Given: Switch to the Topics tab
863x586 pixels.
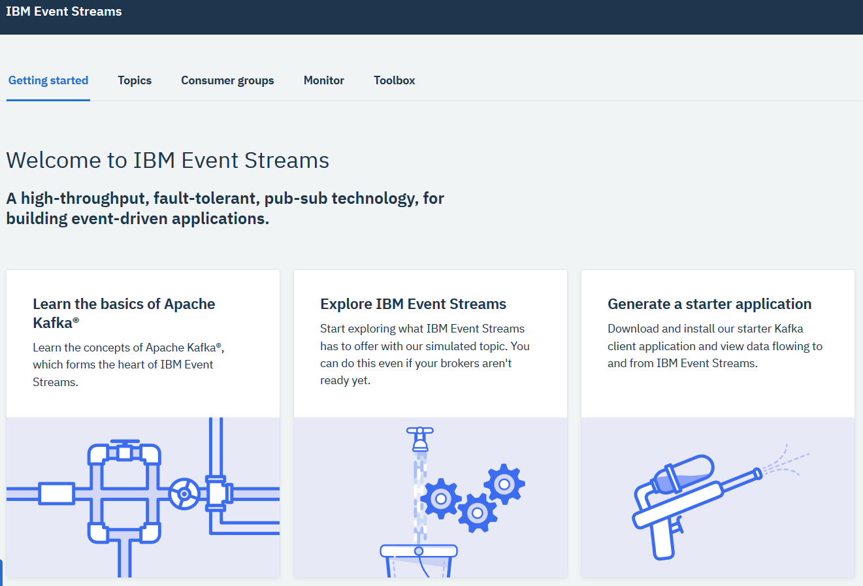Looking at the screenshot, I should 135,80.
